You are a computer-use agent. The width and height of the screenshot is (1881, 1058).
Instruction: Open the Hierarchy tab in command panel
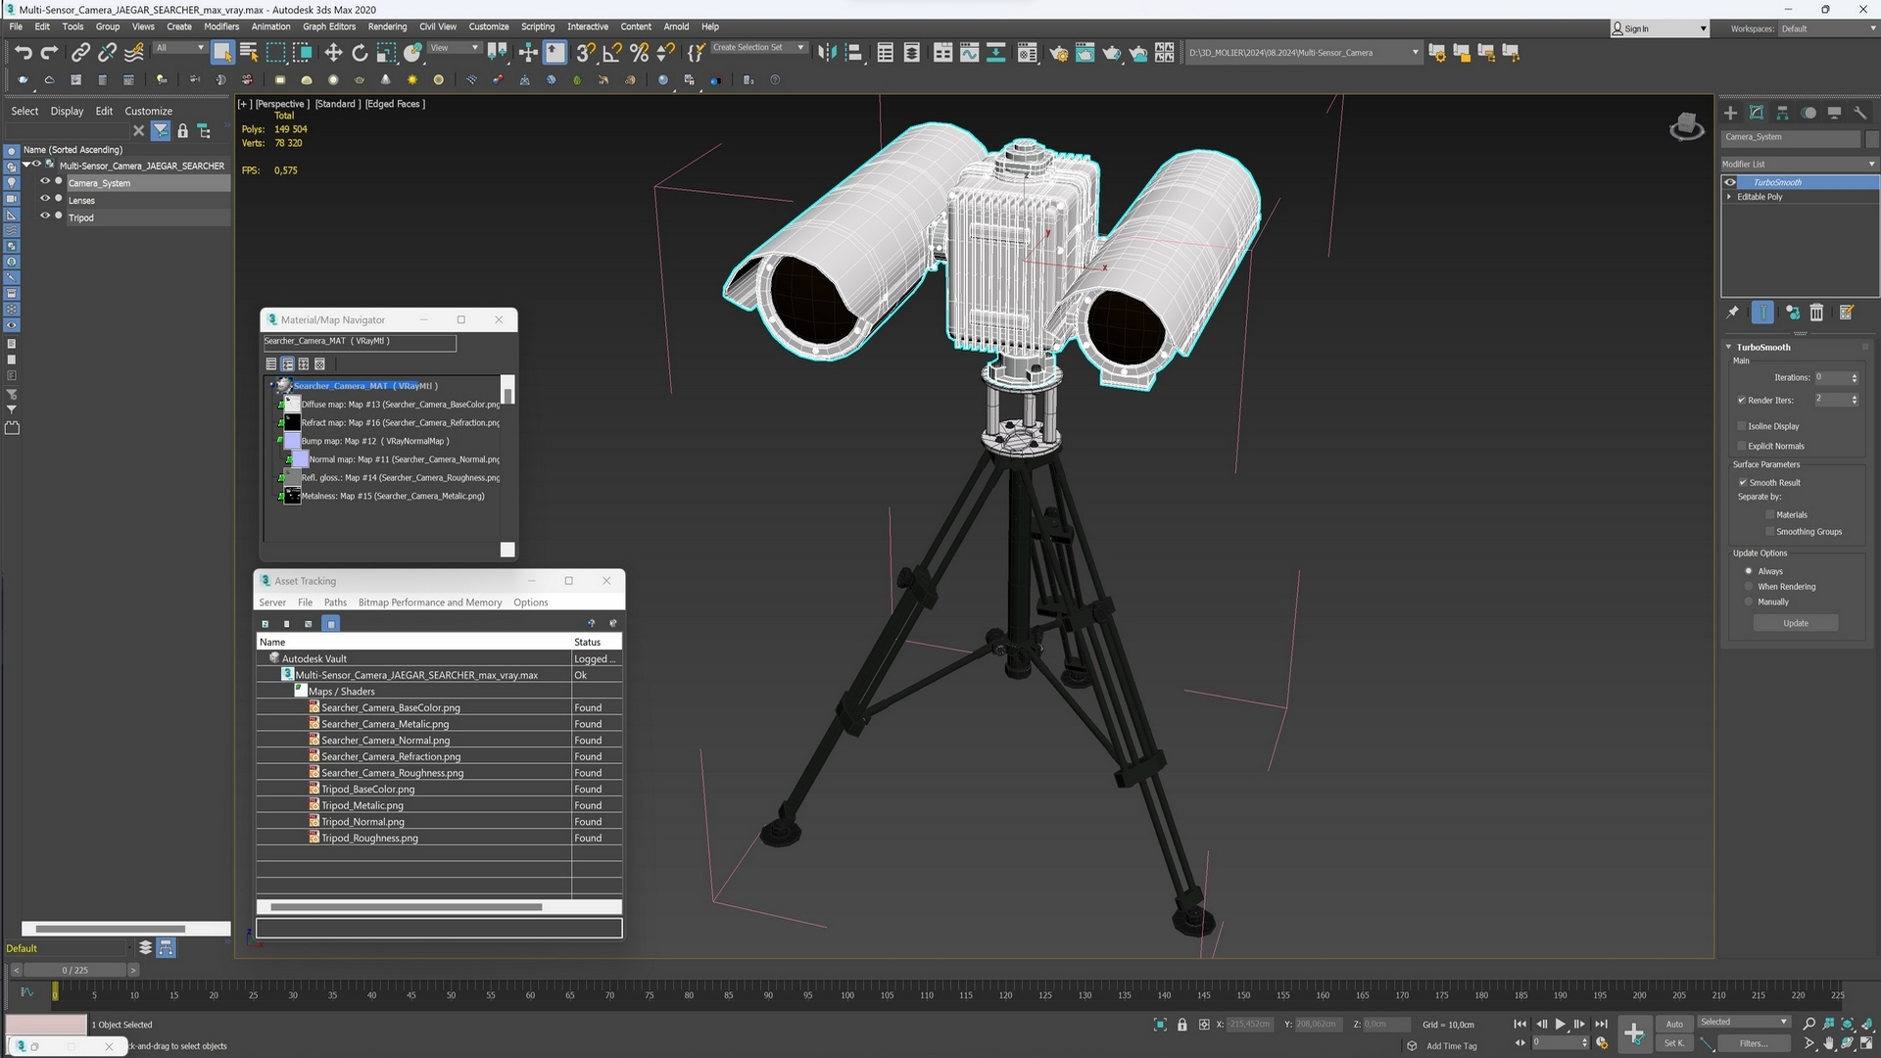(1782, 114)
